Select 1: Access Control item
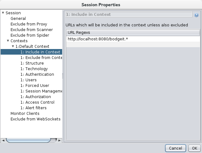This screenshot has width=202, height=153. tap(37, 102)
